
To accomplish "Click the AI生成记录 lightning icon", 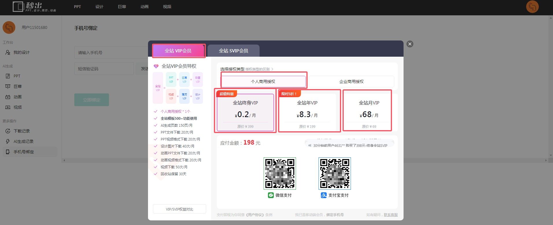I will tap(8, 141).
